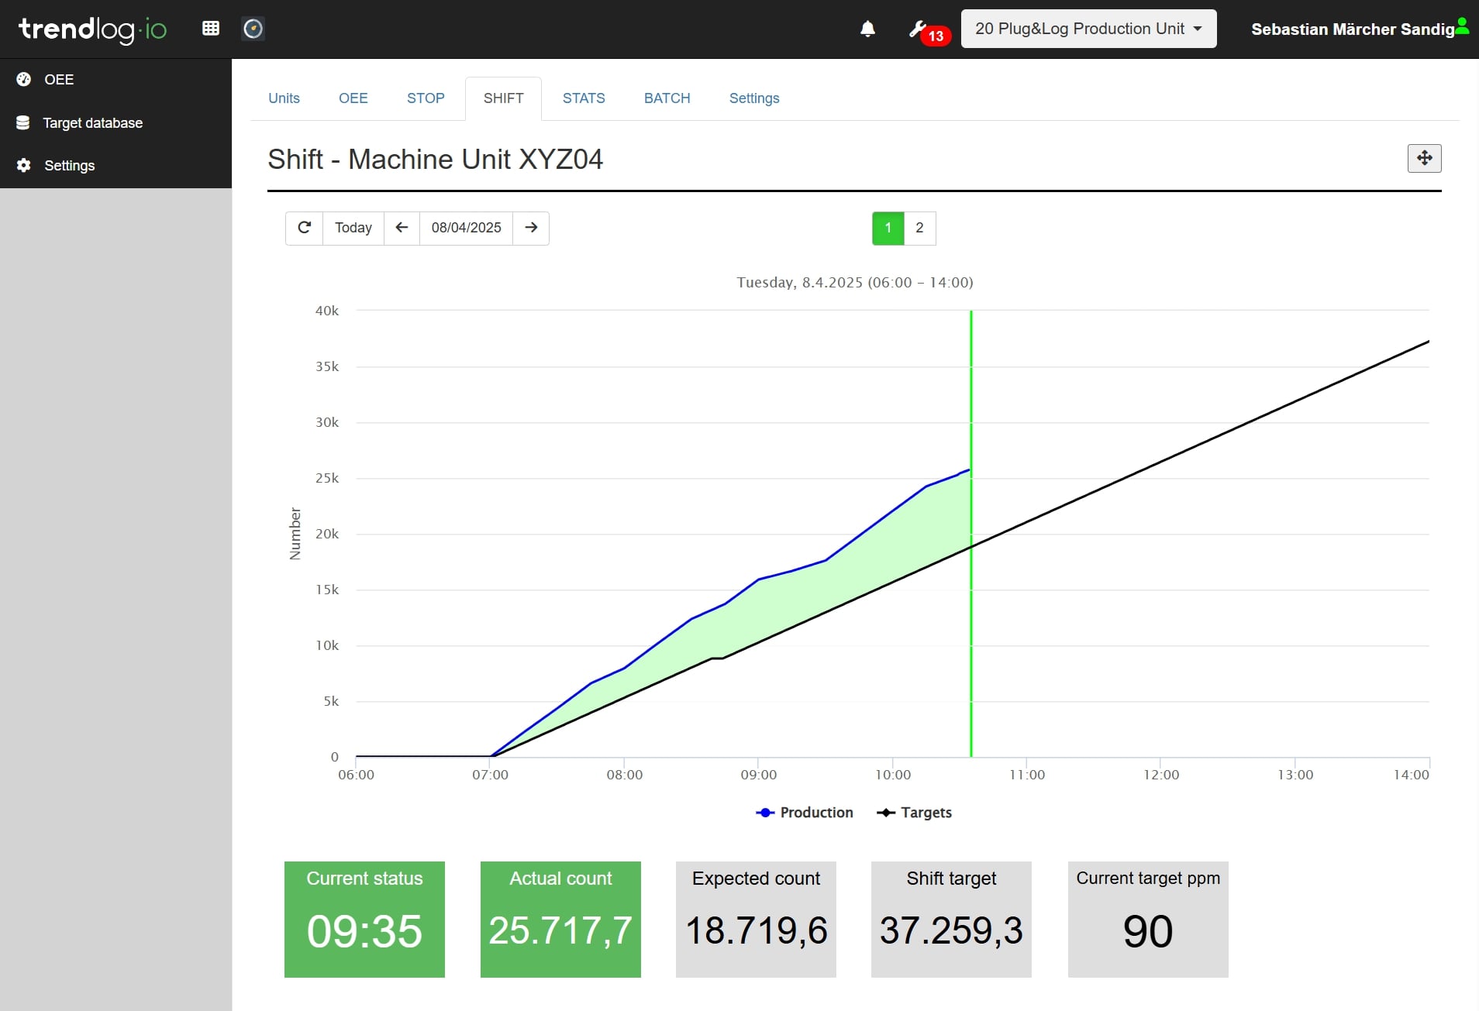The image size is (1479, 1011).
Task: Switch to the Units tab
Action: 284,98
